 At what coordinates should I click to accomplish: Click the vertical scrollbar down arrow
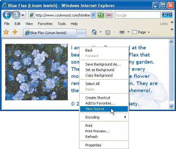click(171, 106)
